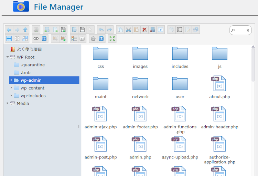Expand the wp-includes folder arrow
The width and height of the screenshot is (258, 176).
pyautogui.click(x=11, y=95)
